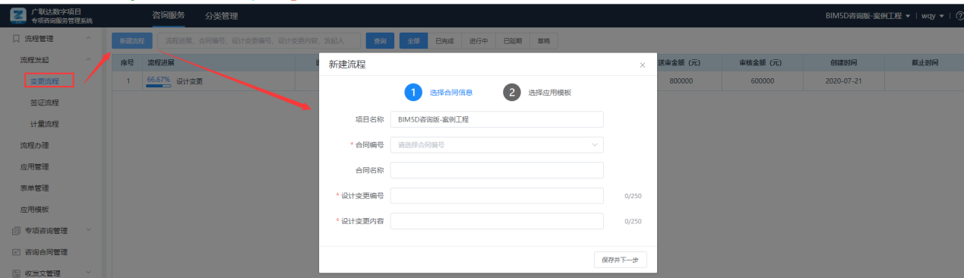Click the 设计变更 cell in row 1
This screenshot has height=278, width=964.
(189, 81)
